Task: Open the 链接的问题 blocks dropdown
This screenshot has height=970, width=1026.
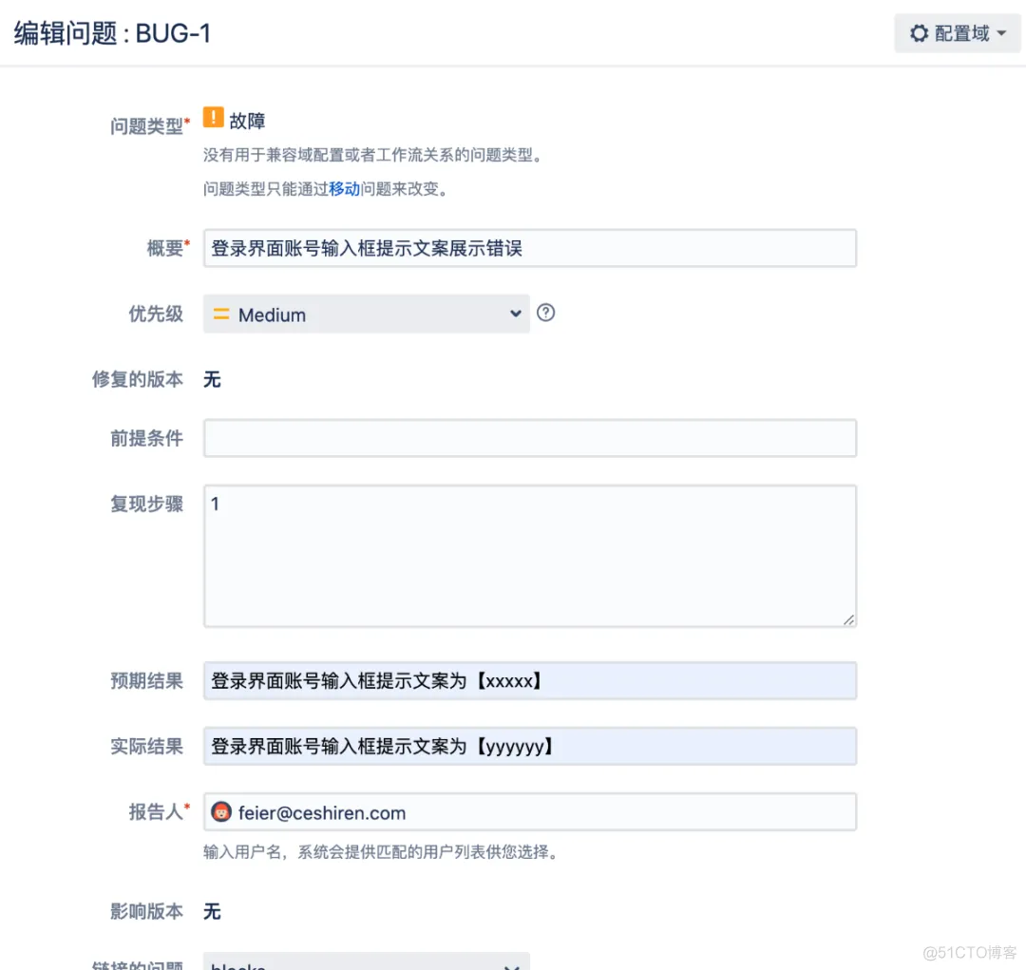Action: coord(367,961)
